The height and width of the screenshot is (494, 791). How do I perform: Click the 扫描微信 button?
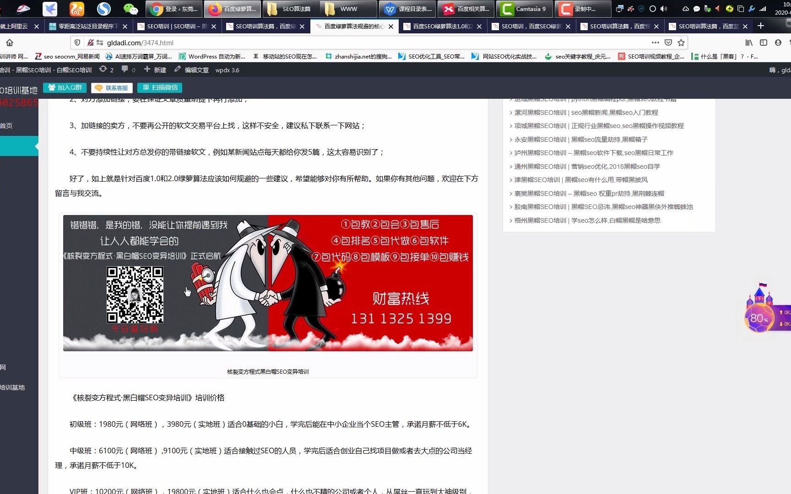point(160,87)
